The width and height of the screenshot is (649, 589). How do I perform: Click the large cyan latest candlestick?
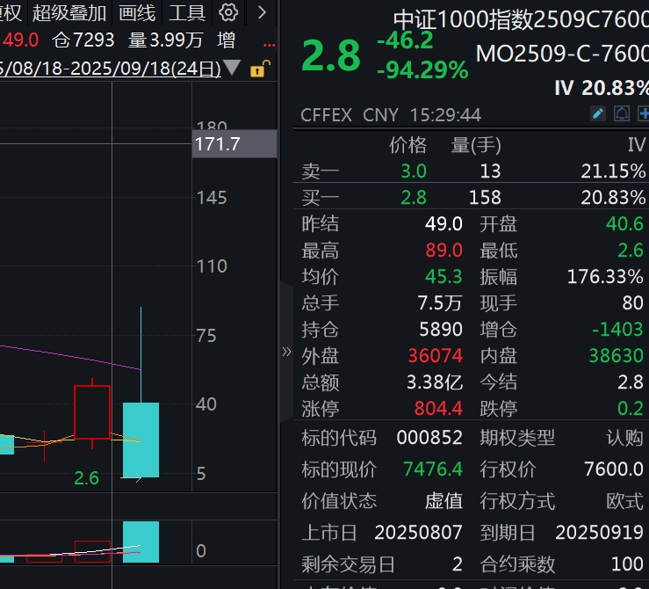point(141,440)
